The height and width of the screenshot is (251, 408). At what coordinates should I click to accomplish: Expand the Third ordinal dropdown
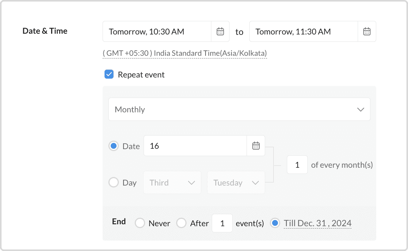[x=172, y=182]
